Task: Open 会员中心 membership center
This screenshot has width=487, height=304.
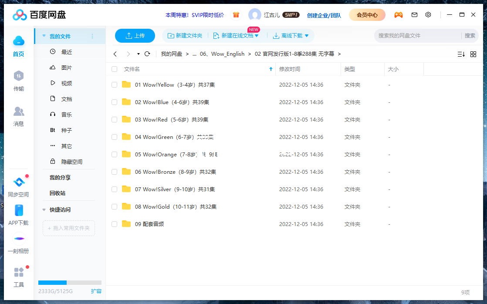Action: (367, 14)
